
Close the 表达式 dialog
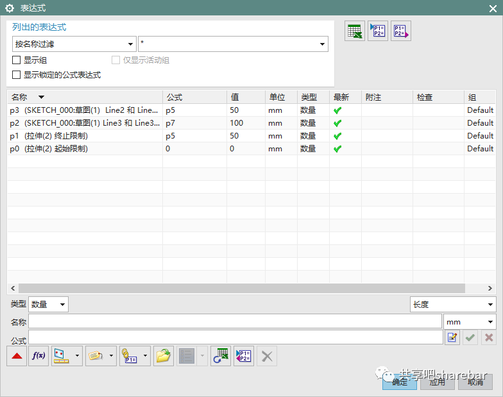pyautogui.click(x=493, y=8)
